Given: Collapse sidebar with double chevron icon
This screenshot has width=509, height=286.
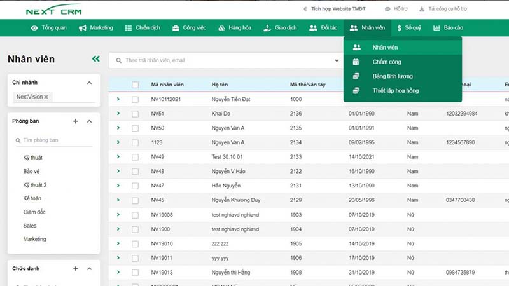Looking at the screenshot, I should point(96,59).
